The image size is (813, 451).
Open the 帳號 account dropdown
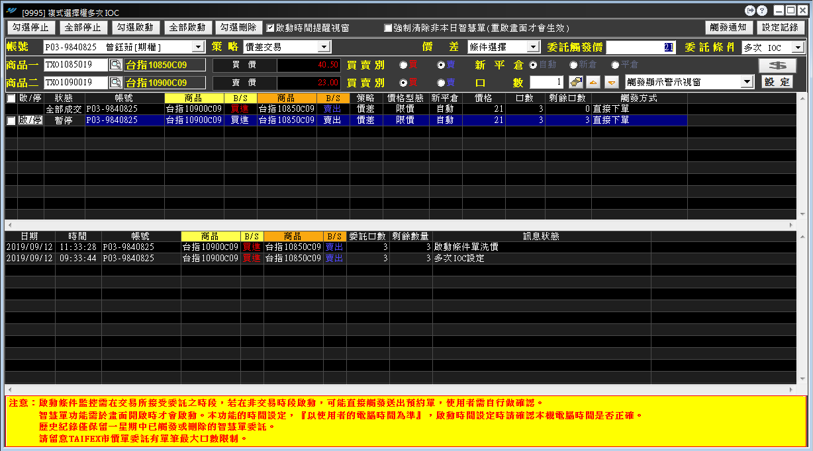[x=198, y=47]
